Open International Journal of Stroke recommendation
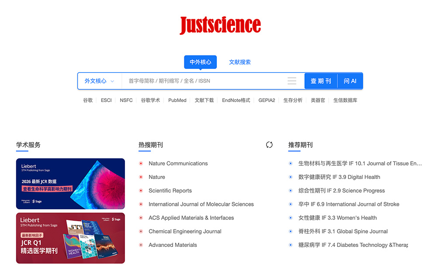The image size is (437, 277). click(x=349, y=204)
